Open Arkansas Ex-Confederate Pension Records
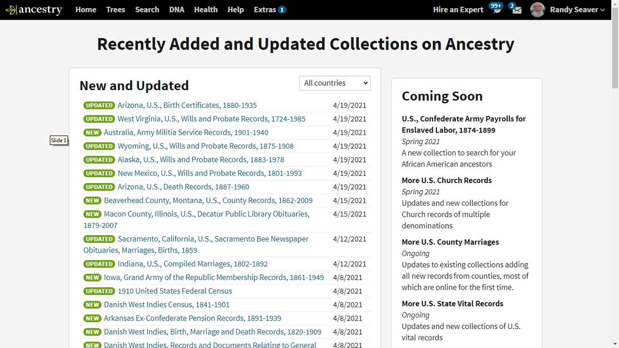Viewport: 619px width, 348px height. pyautogui.click(x=192, y=318)
